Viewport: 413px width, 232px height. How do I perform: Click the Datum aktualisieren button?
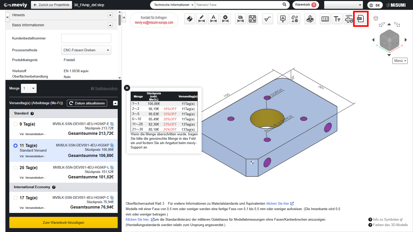click(87, 103)
